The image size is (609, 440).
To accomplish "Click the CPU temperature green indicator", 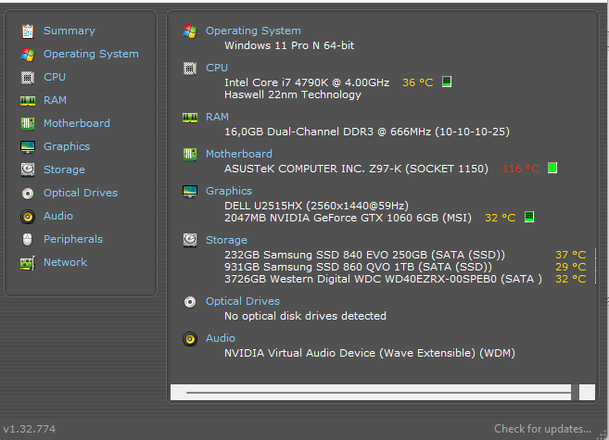I will pos(447,82).
